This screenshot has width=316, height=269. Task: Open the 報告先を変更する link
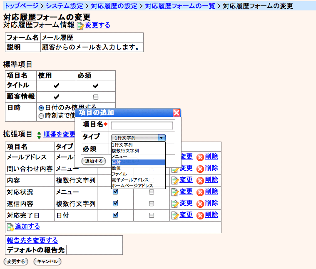[x=32, y=240]
